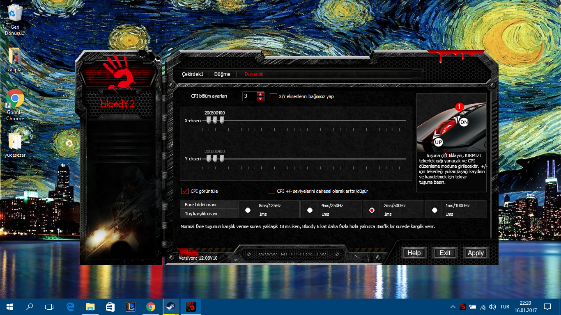Viewport: 561px width, 315px height.
Task: Show hidden system tray icons
Action: pos(453,307)
